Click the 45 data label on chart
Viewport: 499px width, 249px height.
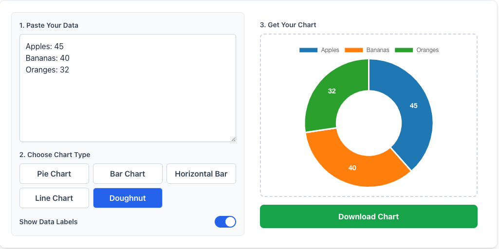[413, 106]
